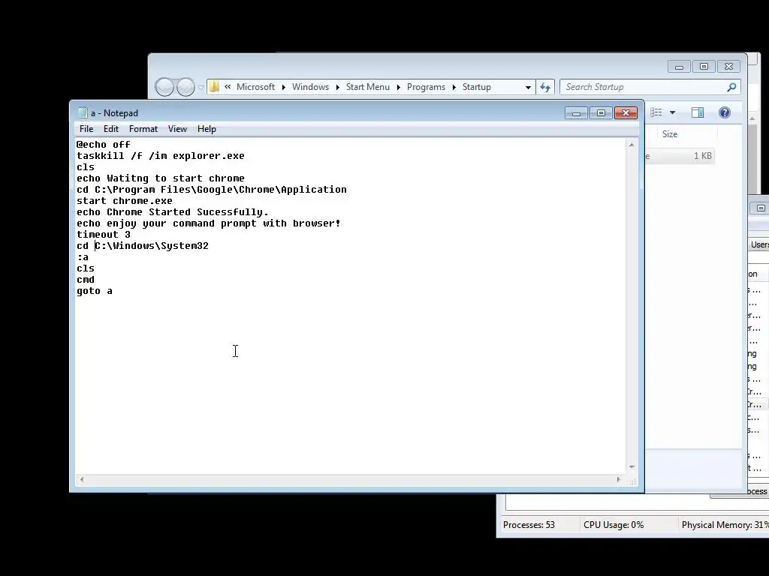Click the line timeout 3
Image resolution: width=769 pixels, height=576 pixels.
coord(104,235)
